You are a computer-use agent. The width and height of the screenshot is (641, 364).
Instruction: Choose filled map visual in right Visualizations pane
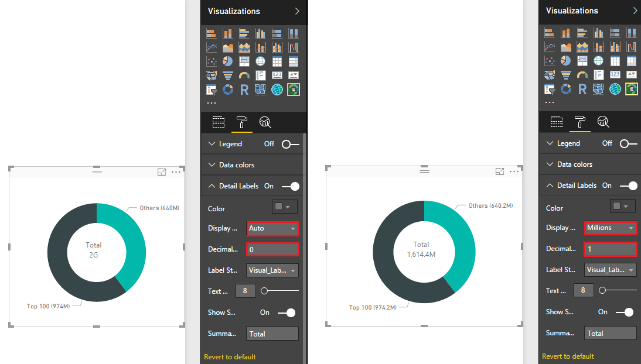point(550,75)
